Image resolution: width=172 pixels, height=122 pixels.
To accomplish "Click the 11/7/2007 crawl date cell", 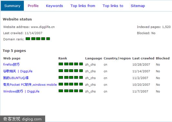I will [140, 91].
